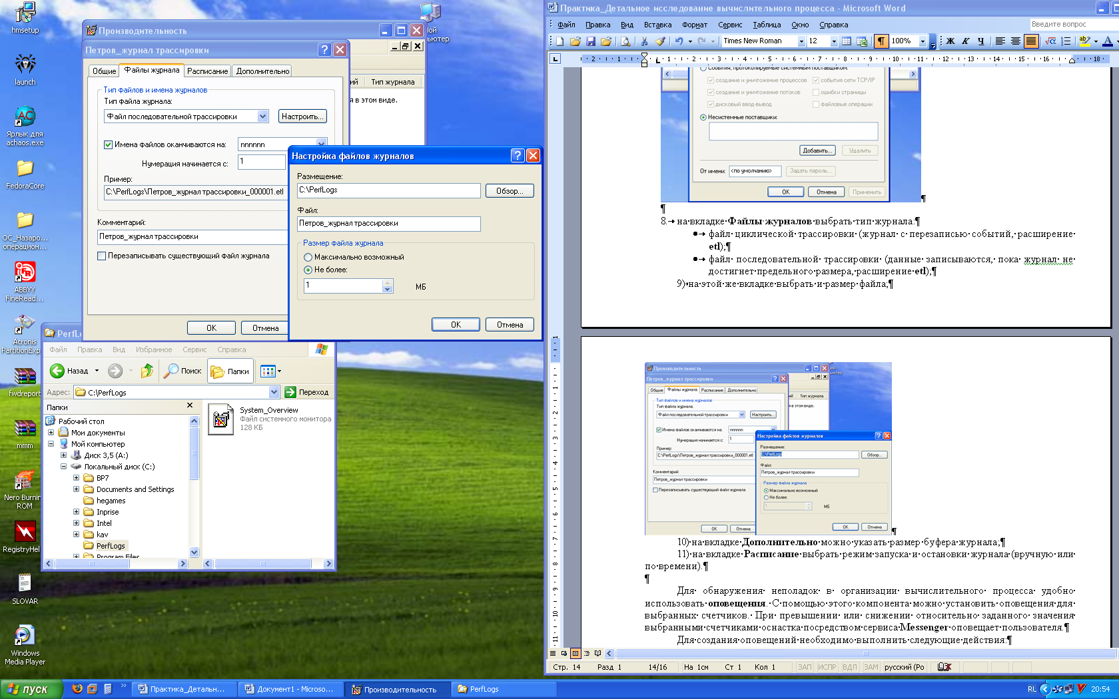Toggle the Folders (Папки) pane in Explorer

(x=230, y=371)
